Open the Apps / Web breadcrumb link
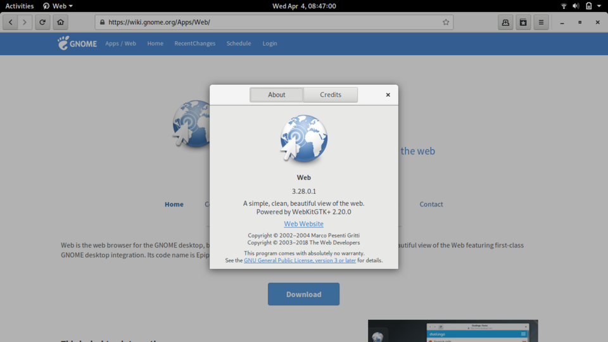Image resolution: width=608 pixels, height=342 pixels. click(120, 44)
